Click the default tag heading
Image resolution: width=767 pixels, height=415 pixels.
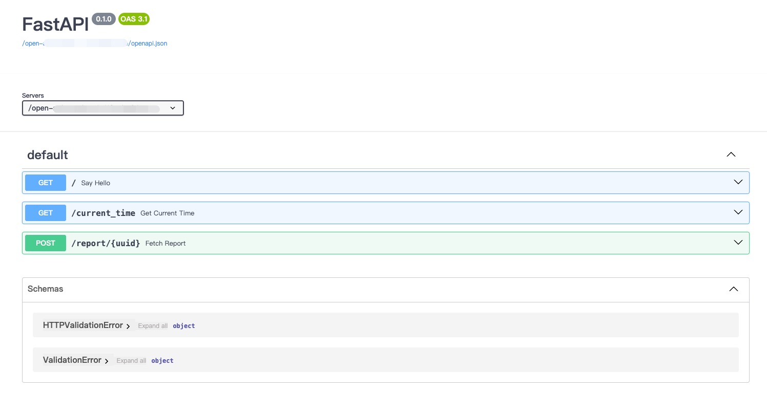(48, 155)
